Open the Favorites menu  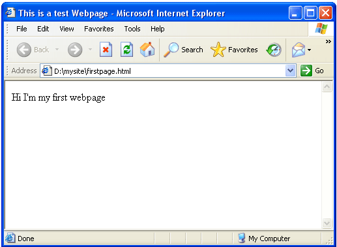pyautogui.click(x=99, y=29)
